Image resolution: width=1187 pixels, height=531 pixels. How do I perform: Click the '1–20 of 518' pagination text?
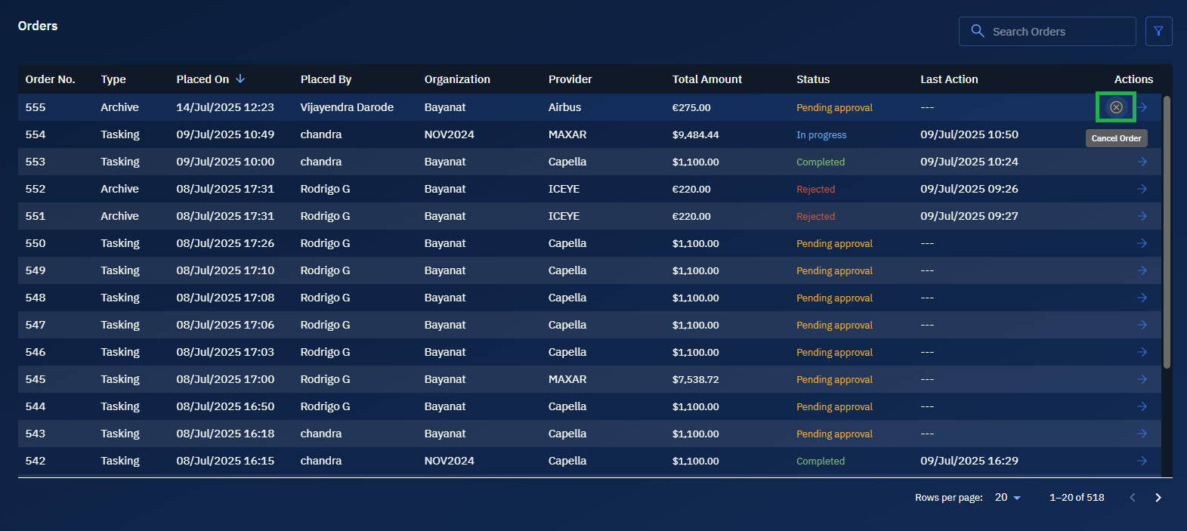pos(1077,497)
